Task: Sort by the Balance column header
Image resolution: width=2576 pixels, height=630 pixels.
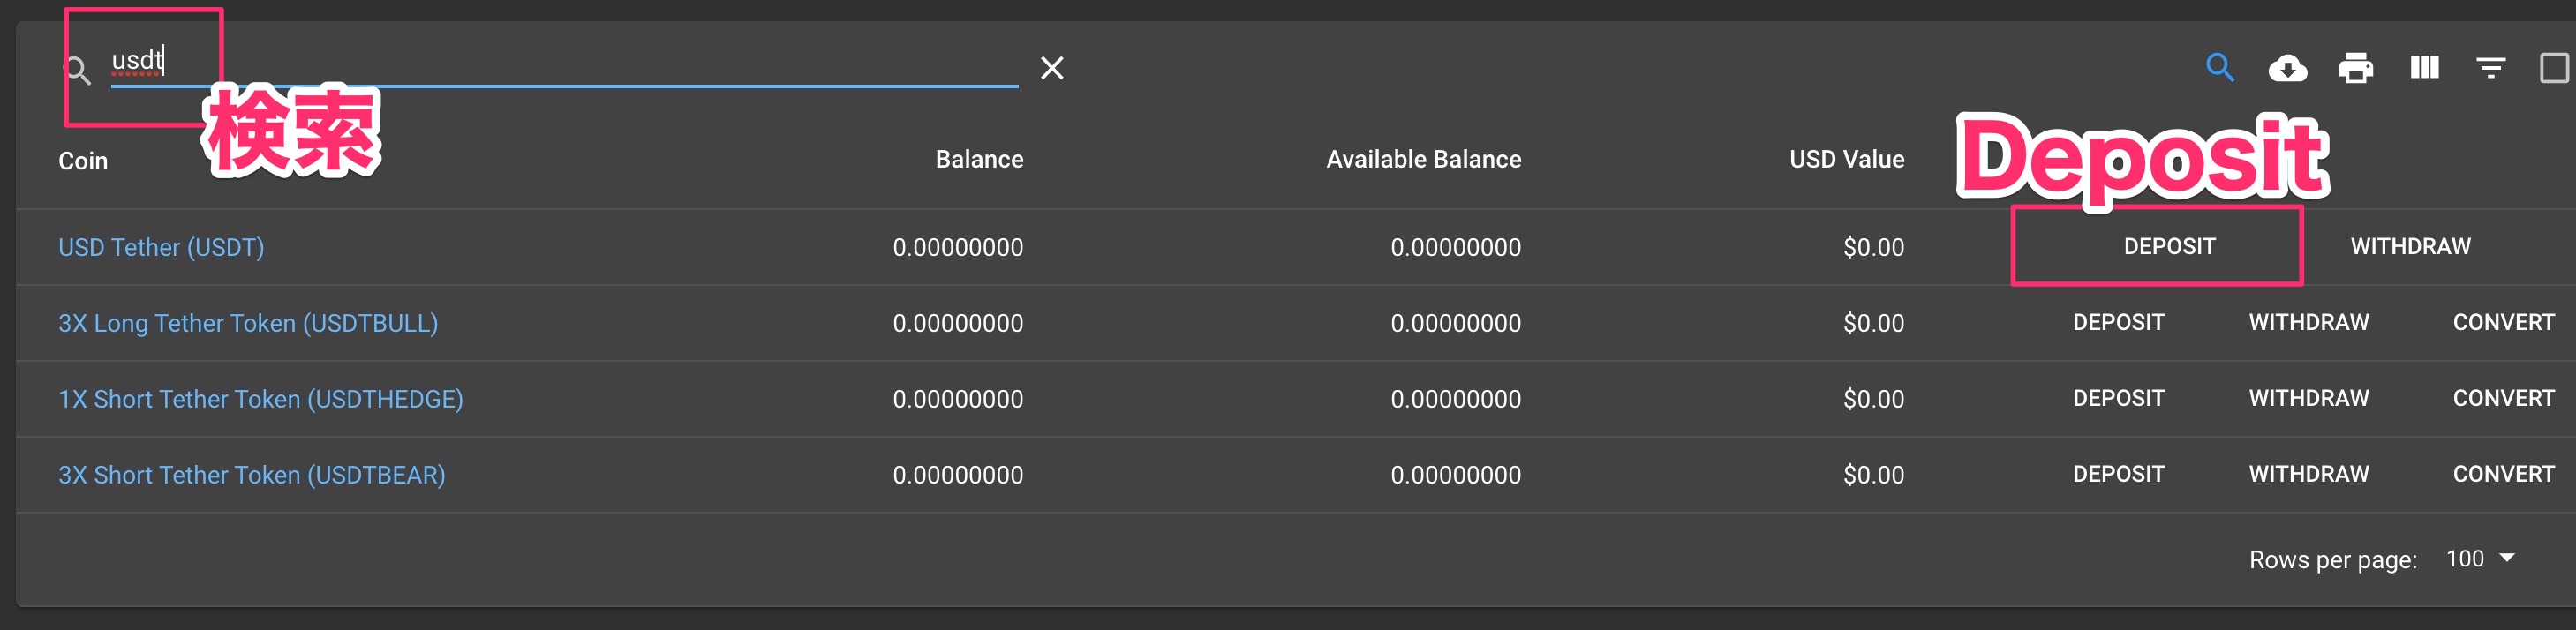Action: [x=978, y=159]
